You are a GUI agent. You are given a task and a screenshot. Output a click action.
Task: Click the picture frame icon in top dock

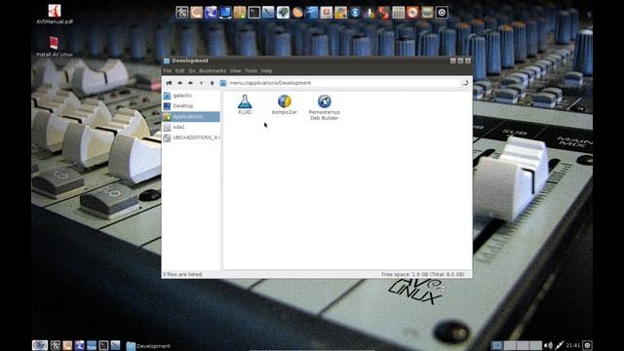[427, 13]
